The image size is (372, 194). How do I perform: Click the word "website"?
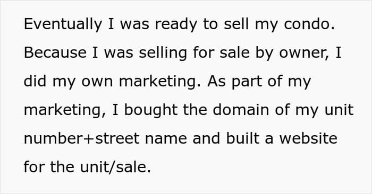[x=308, y=138]
